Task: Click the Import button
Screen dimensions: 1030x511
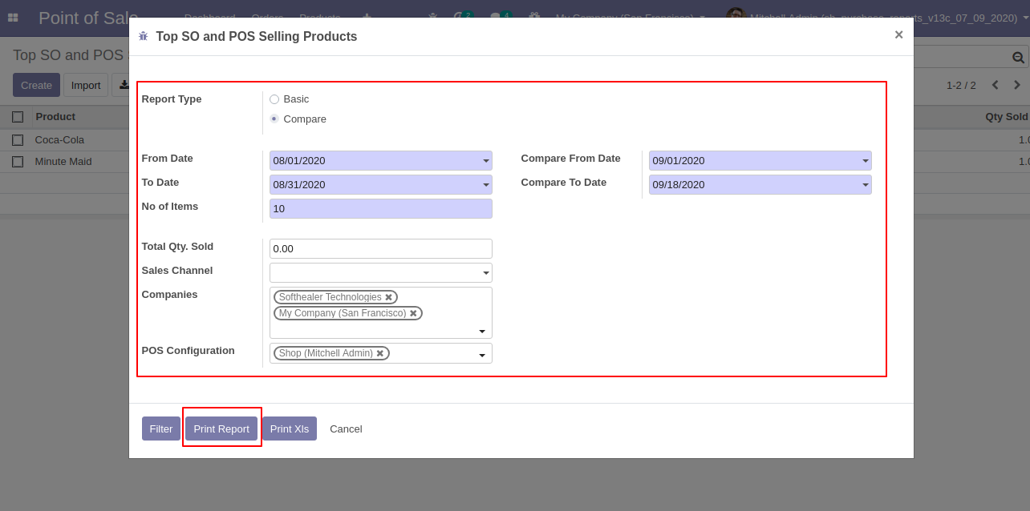Action: coord(86,85)
